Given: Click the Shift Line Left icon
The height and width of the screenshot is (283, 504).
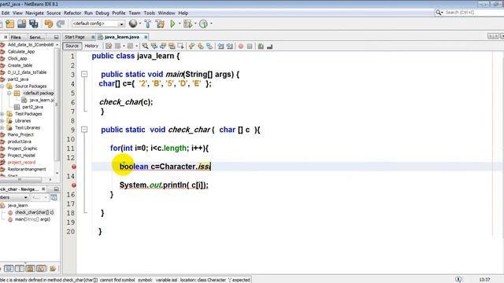Looking at the screenshot, I should click(220, 46).
